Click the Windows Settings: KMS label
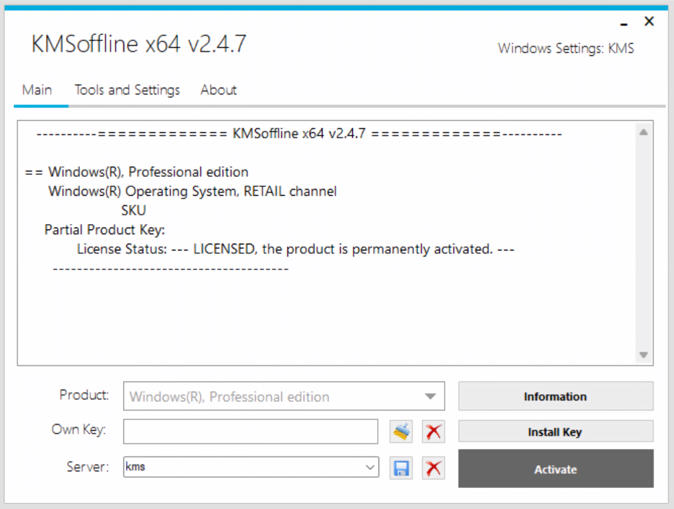Viewport: 674px width, 509px height. [x=565, y=48]
